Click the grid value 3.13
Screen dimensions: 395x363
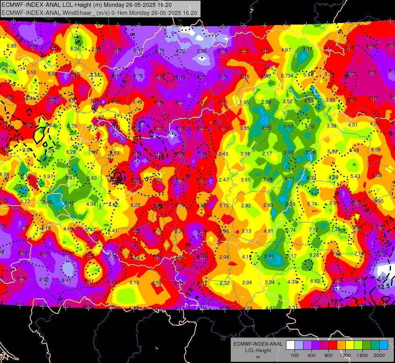[x=247, y=231]
